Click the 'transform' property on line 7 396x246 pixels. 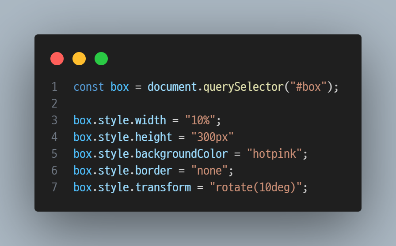(163, 187)
